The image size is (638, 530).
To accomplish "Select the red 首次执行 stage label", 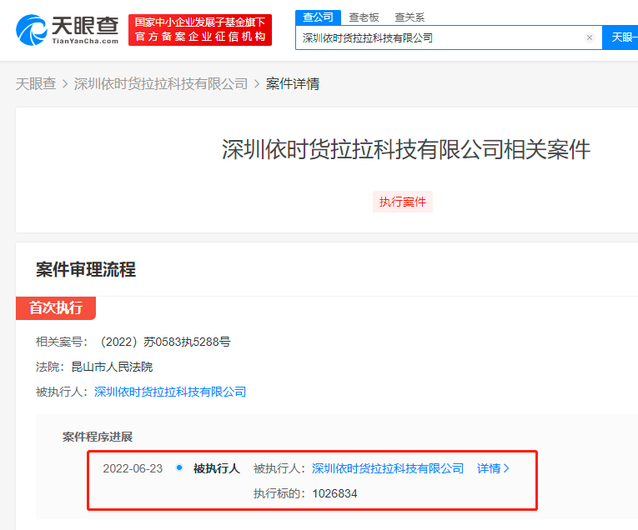I will (x=56, y=308).
